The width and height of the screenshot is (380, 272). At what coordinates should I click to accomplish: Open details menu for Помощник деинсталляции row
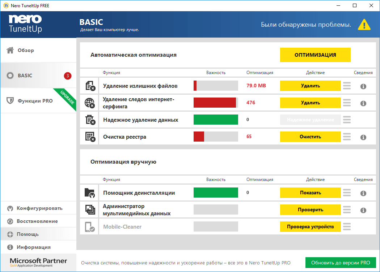[x=347, y=193]
